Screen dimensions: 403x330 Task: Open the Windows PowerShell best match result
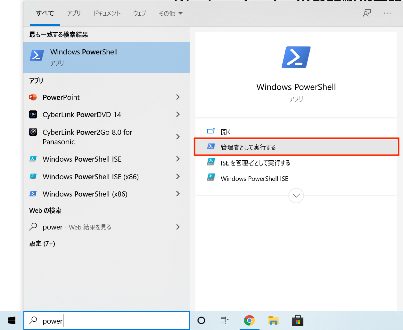106,57
